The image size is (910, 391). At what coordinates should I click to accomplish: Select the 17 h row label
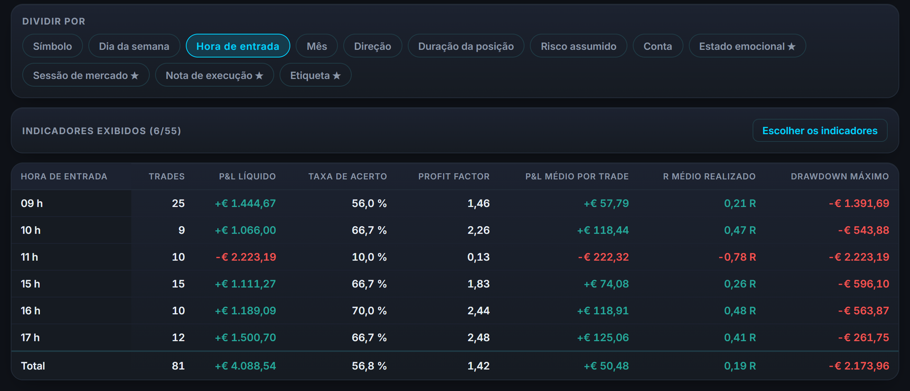[30, 338]
